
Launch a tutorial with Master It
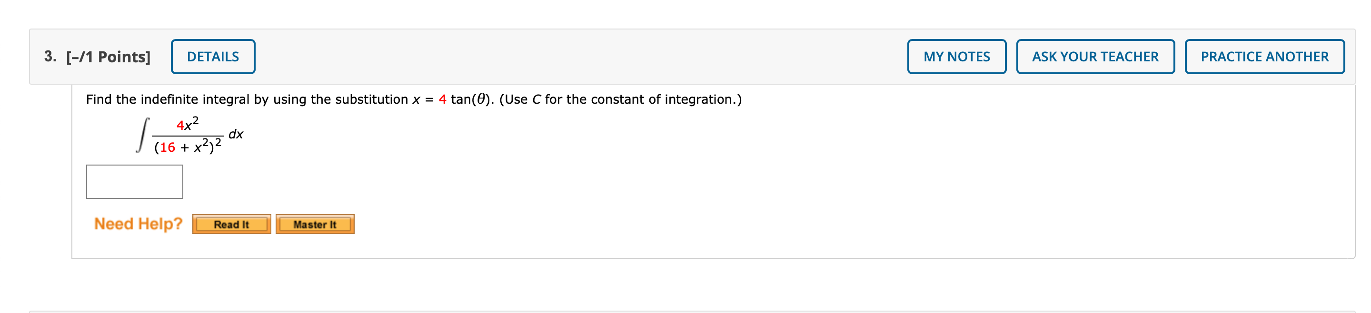point(315,224)
